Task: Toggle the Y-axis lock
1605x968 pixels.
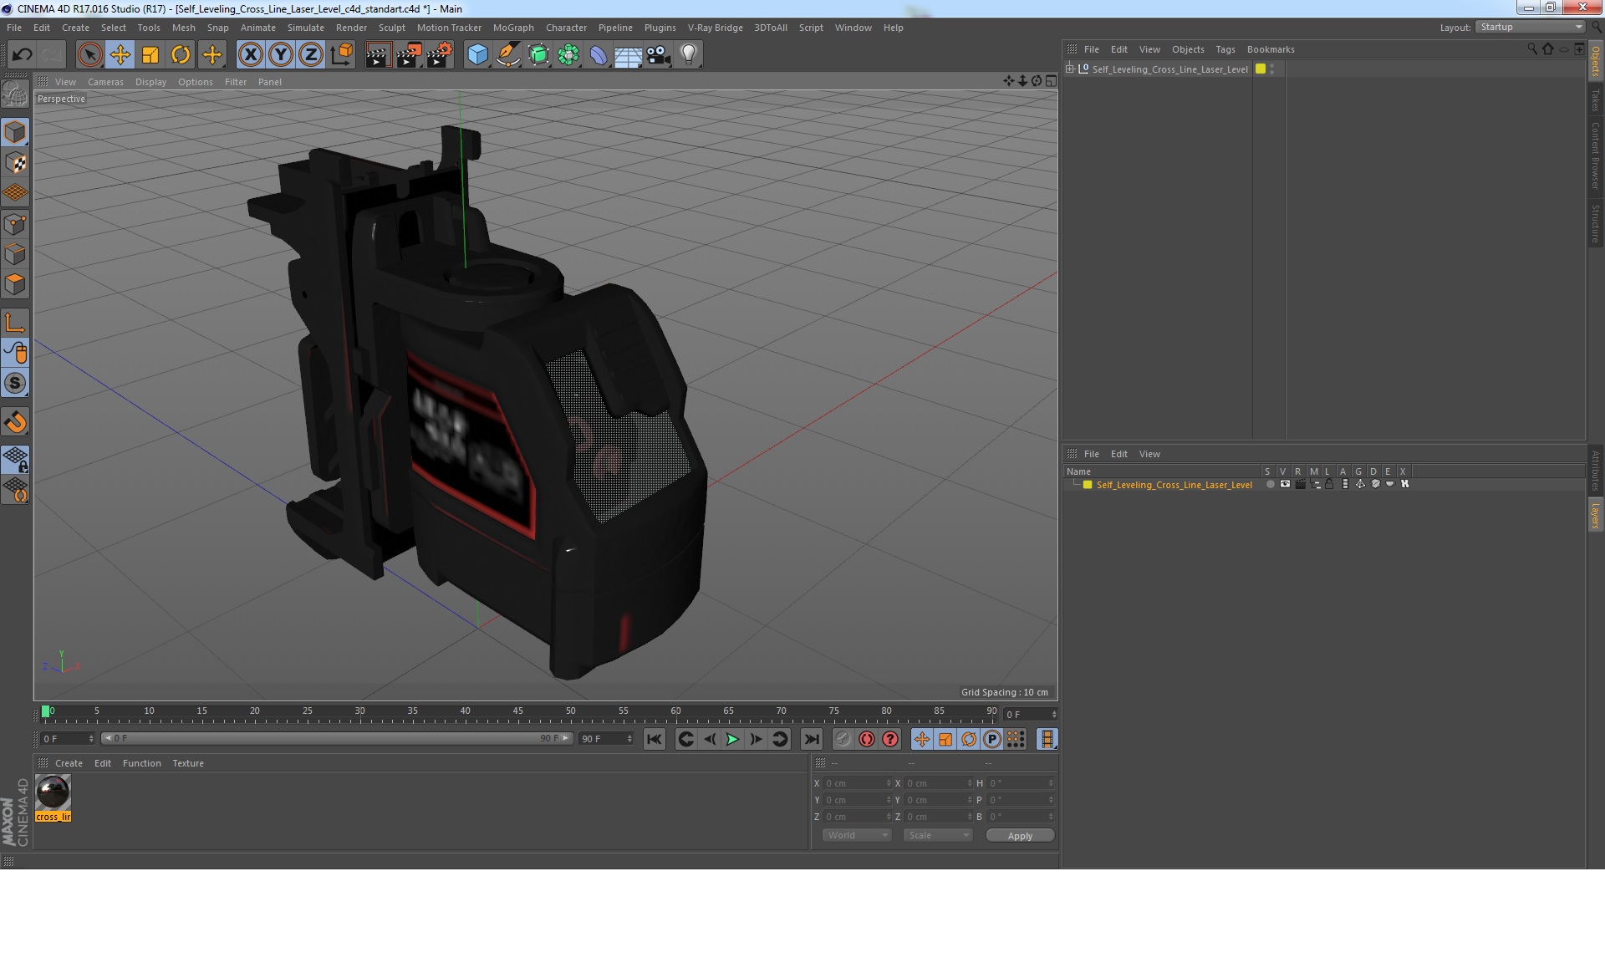Action: (281, 55)
